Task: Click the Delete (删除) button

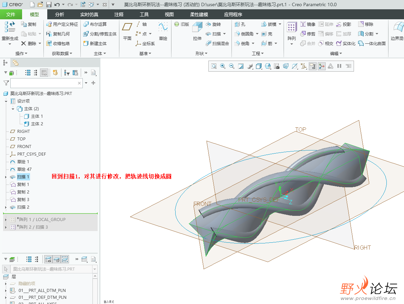Action: 29,43
